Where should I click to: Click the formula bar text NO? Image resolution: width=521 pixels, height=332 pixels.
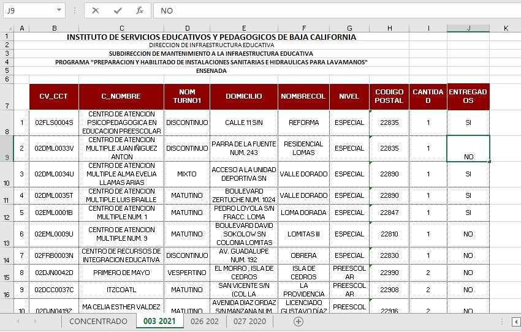pos(167,10)
